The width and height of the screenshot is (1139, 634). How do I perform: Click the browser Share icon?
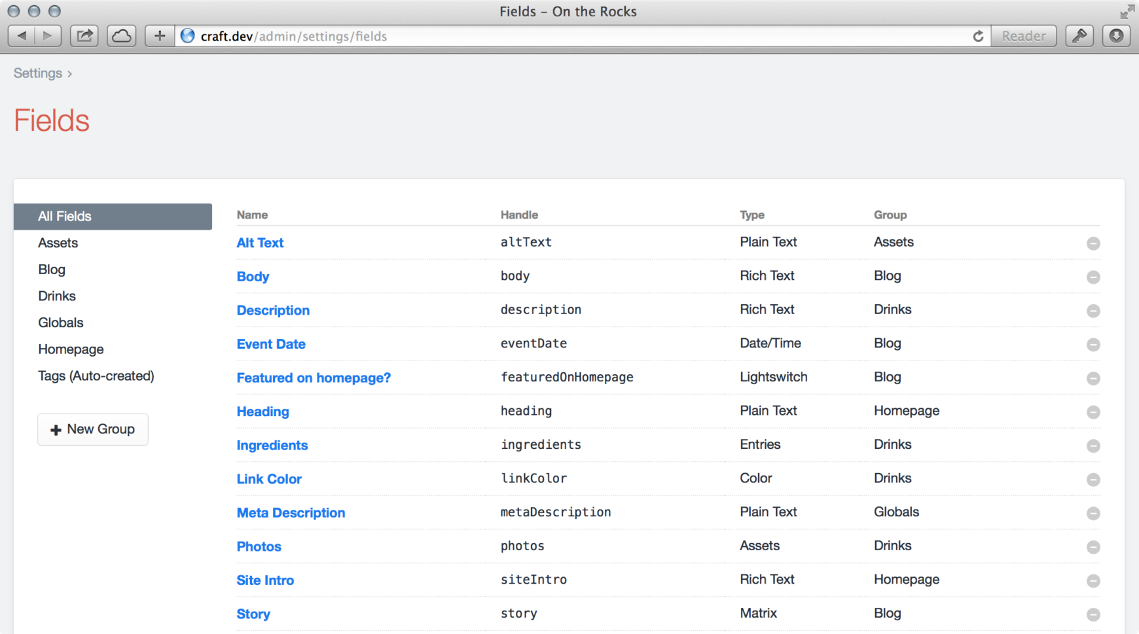pos(84,36)
